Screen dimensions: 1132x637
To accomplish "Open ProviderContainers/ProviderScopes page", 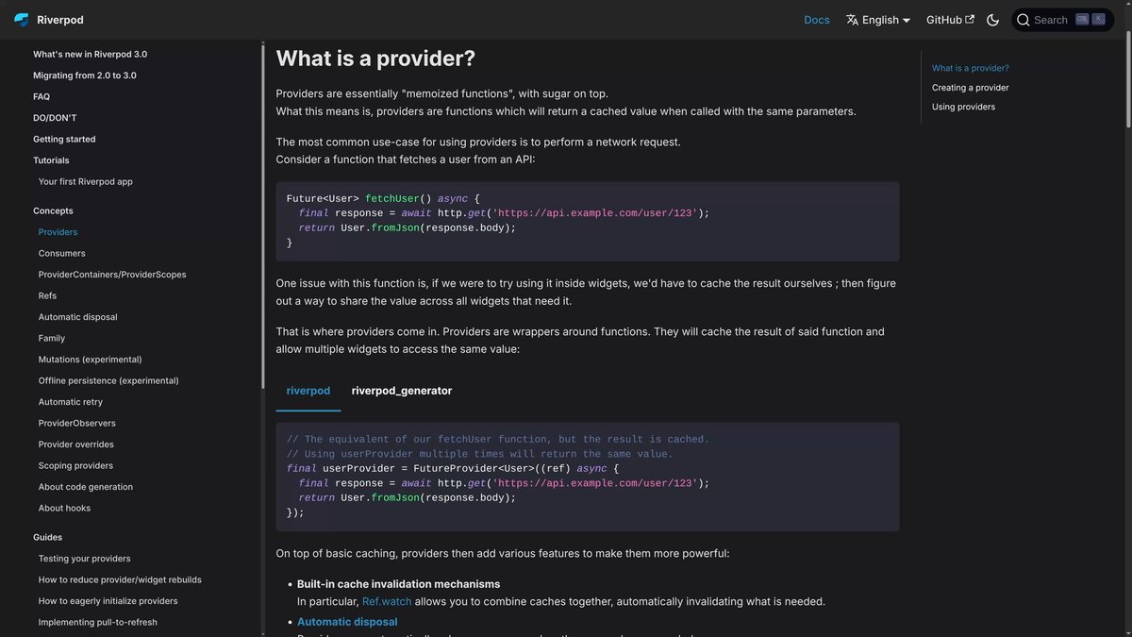I will 112,275.
